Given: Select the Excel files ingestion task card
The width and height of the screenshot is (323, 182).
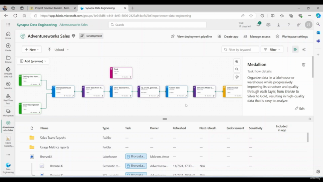Looking at the screenshot, I should click(30, 108).
